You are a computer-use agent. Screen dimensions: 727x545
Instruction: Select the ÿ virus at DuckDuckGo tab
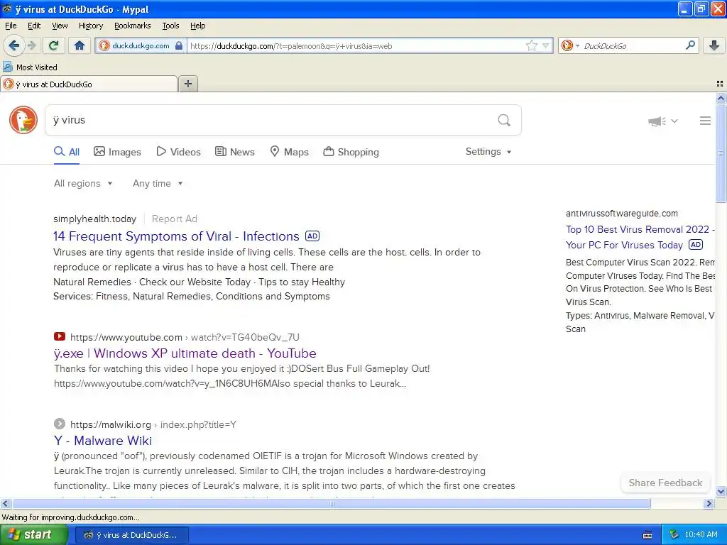pyautogui.click(x=89, y=84)
